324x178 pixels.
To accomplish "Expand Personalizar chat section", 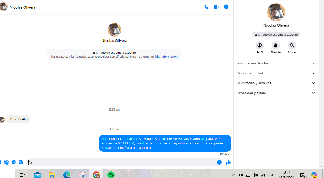I will [276, 73].
